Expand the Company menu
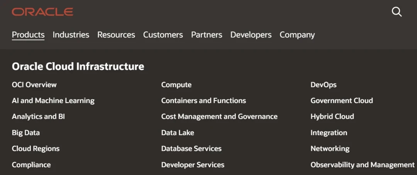This screenshot has width=417, height=175. pyautogui.click(x=297, y=35)
